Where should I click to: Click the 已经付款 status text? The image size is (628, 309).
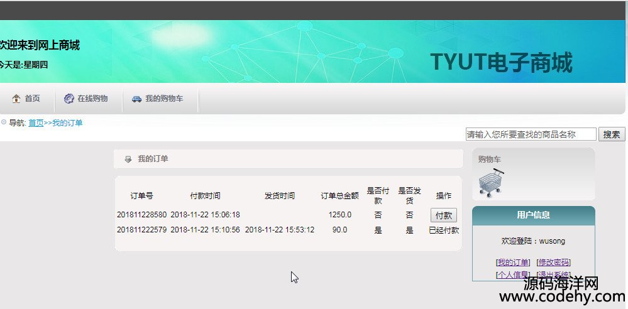click(444, 230)
